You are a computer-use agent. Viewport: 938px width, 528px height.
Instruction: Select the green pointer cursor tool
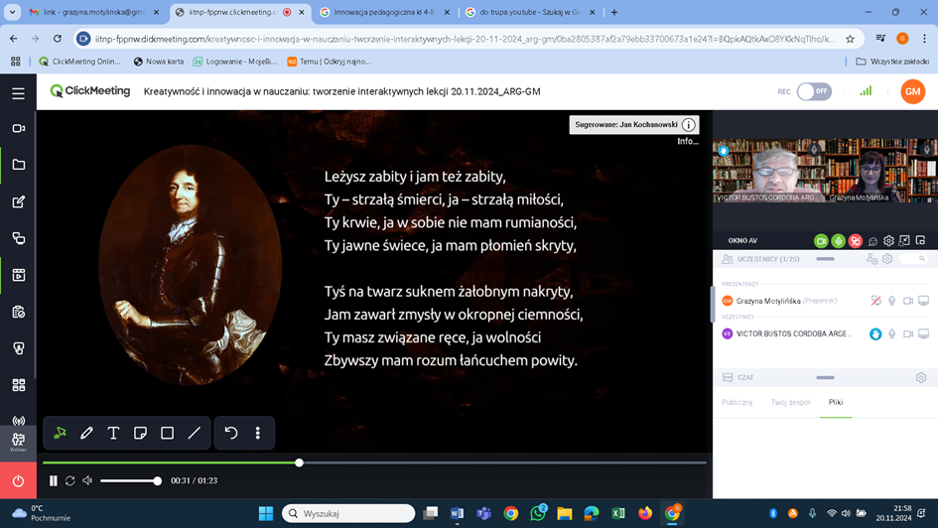click(60, 433)
